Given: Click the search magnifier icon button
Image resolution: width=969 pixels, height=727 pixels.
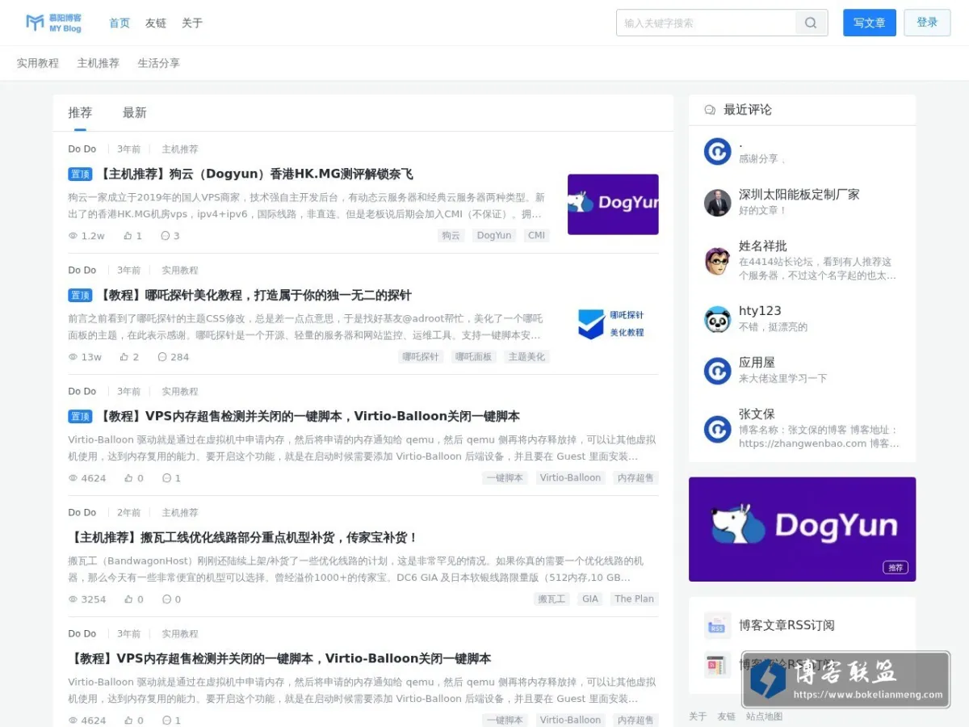Looking at the screenshot, I should tap(811, 23).
